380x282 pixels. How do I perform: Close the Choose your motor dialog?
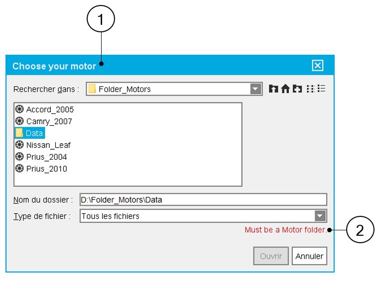coord(317,65)
